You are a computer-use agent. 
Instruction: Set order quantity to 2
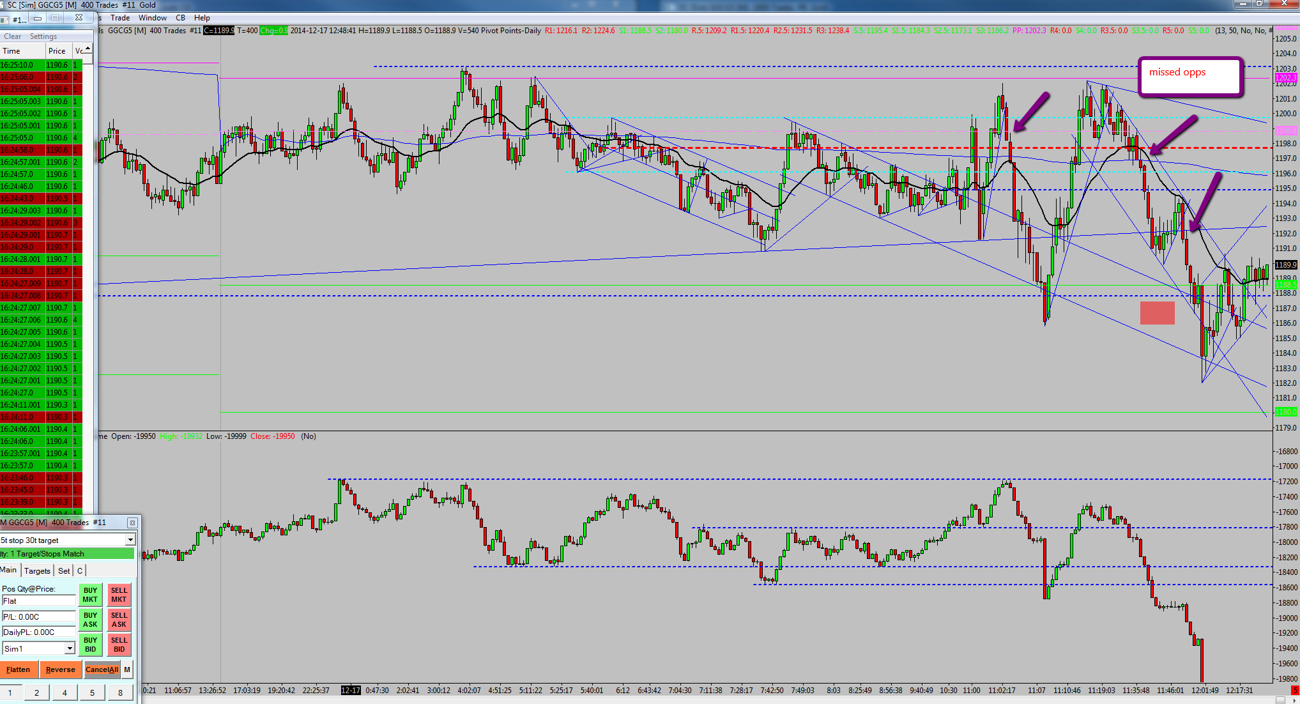[37, 693]
